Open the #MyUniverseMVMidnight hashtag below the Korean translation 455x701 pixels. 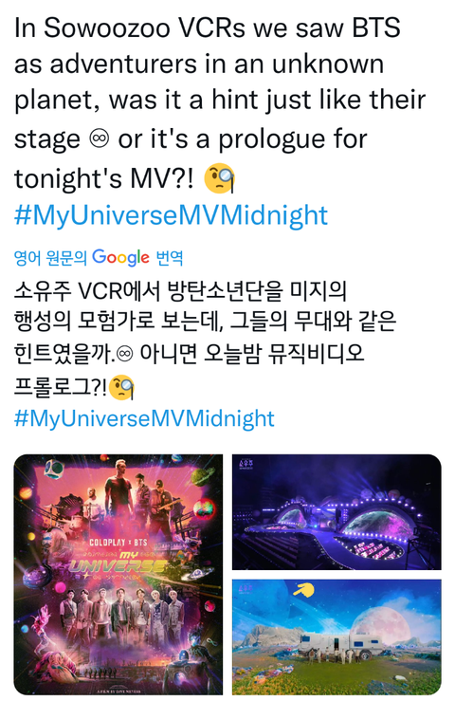tap(144, 418)
